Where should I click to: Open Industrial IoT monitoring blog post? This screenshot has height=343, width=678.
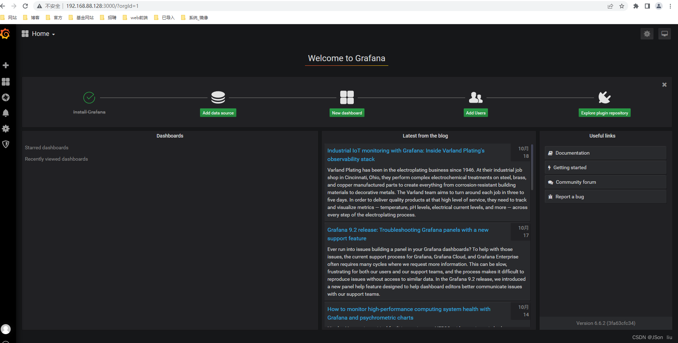[406, 155]
